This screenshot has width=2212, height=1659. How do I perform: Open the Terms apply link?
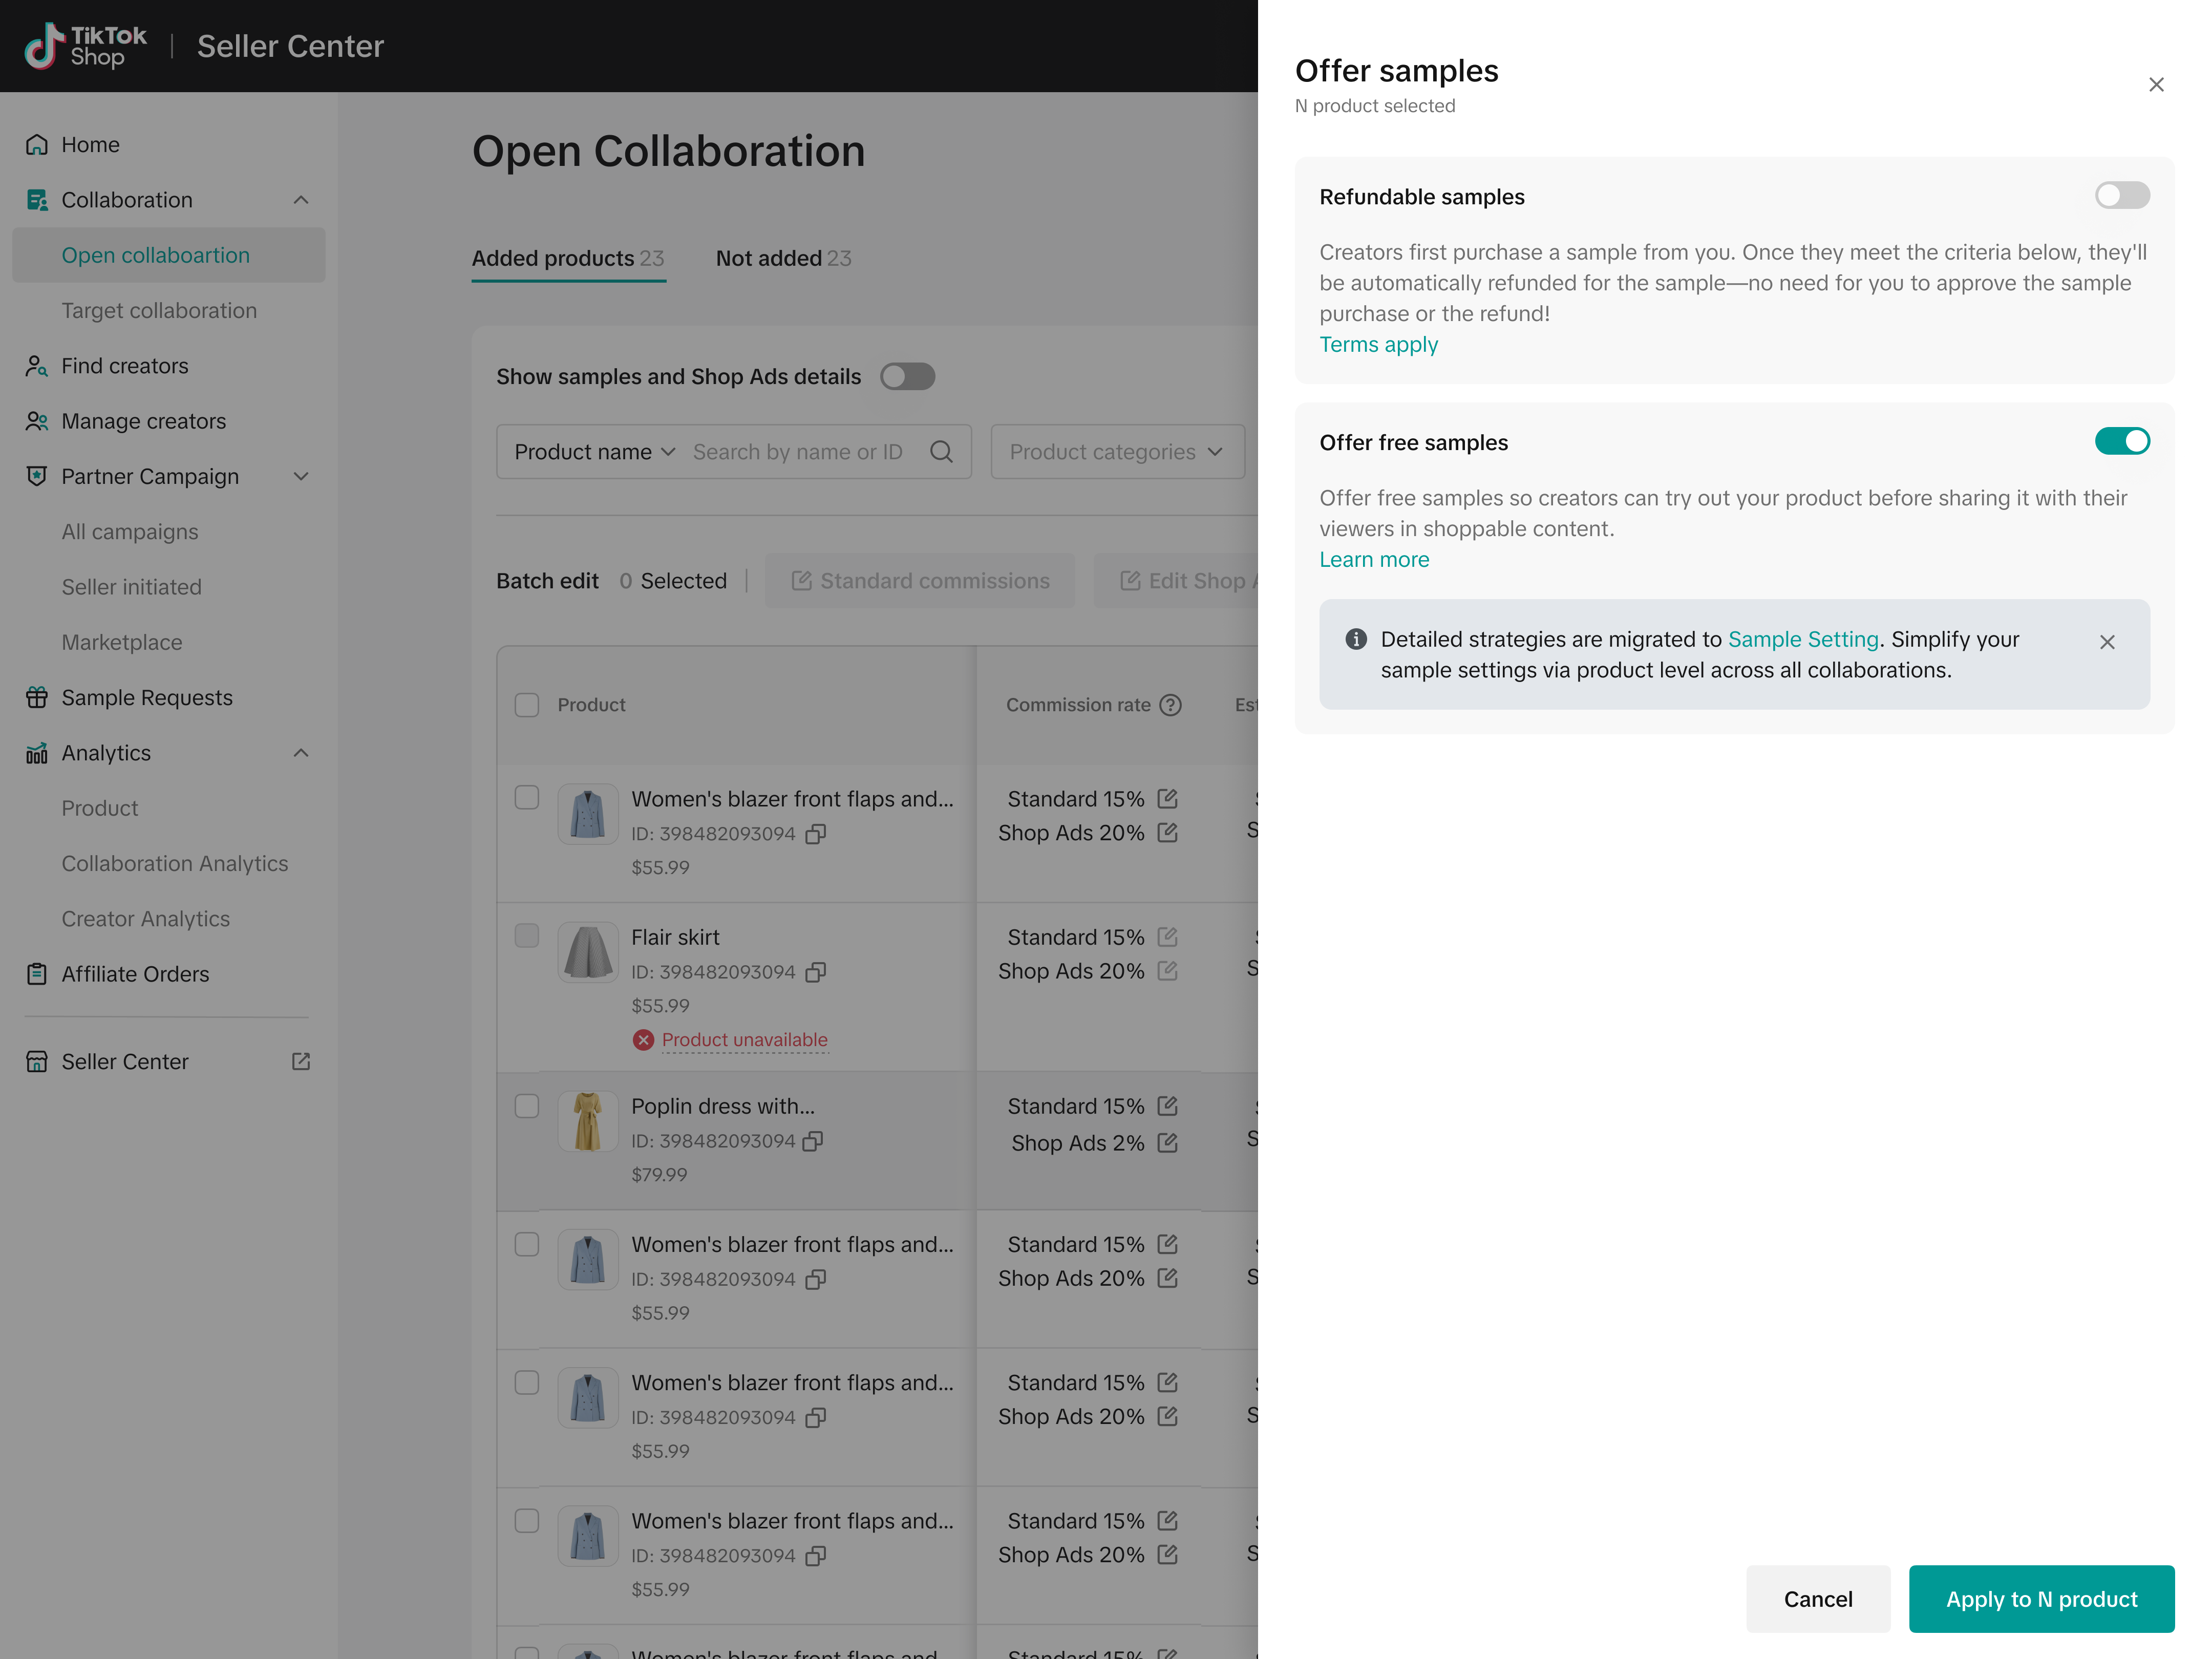1378,344
